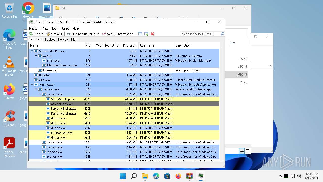The height and width of the screenshot is (182, 323).
Task: Open taskbar Search icon
Action: [x=134, y=176]
